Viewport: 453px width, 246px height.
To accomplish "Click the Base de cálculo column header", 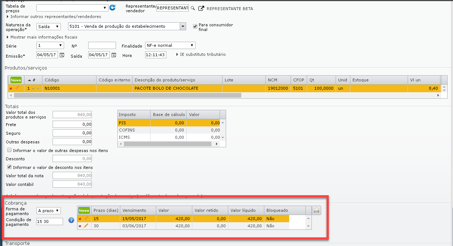I will [x=168, y=115].
